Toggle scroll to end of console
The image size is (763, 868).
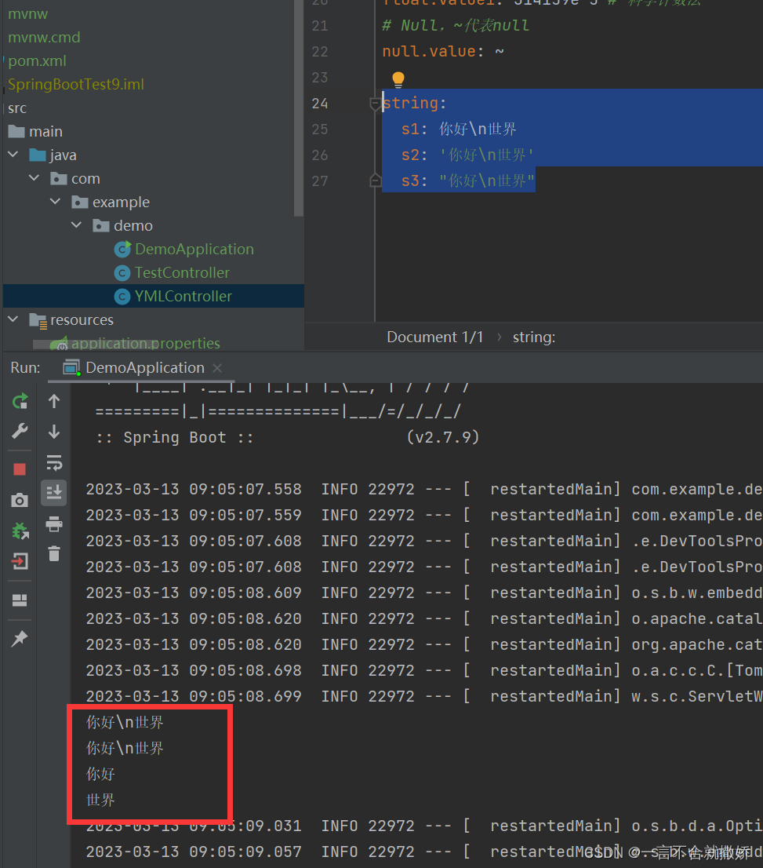click(54, 492)
